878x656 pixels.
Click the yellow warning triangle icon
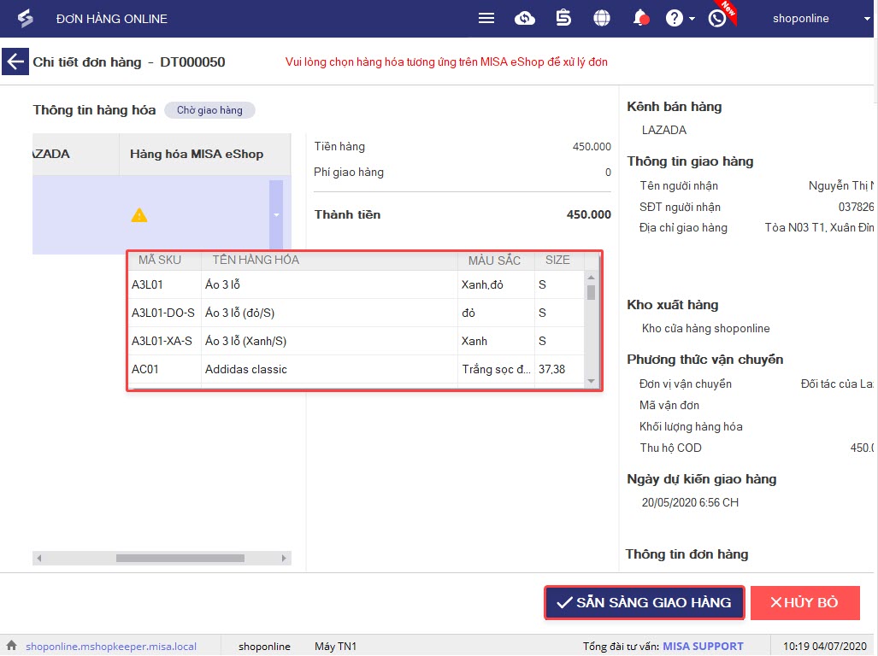138,215
